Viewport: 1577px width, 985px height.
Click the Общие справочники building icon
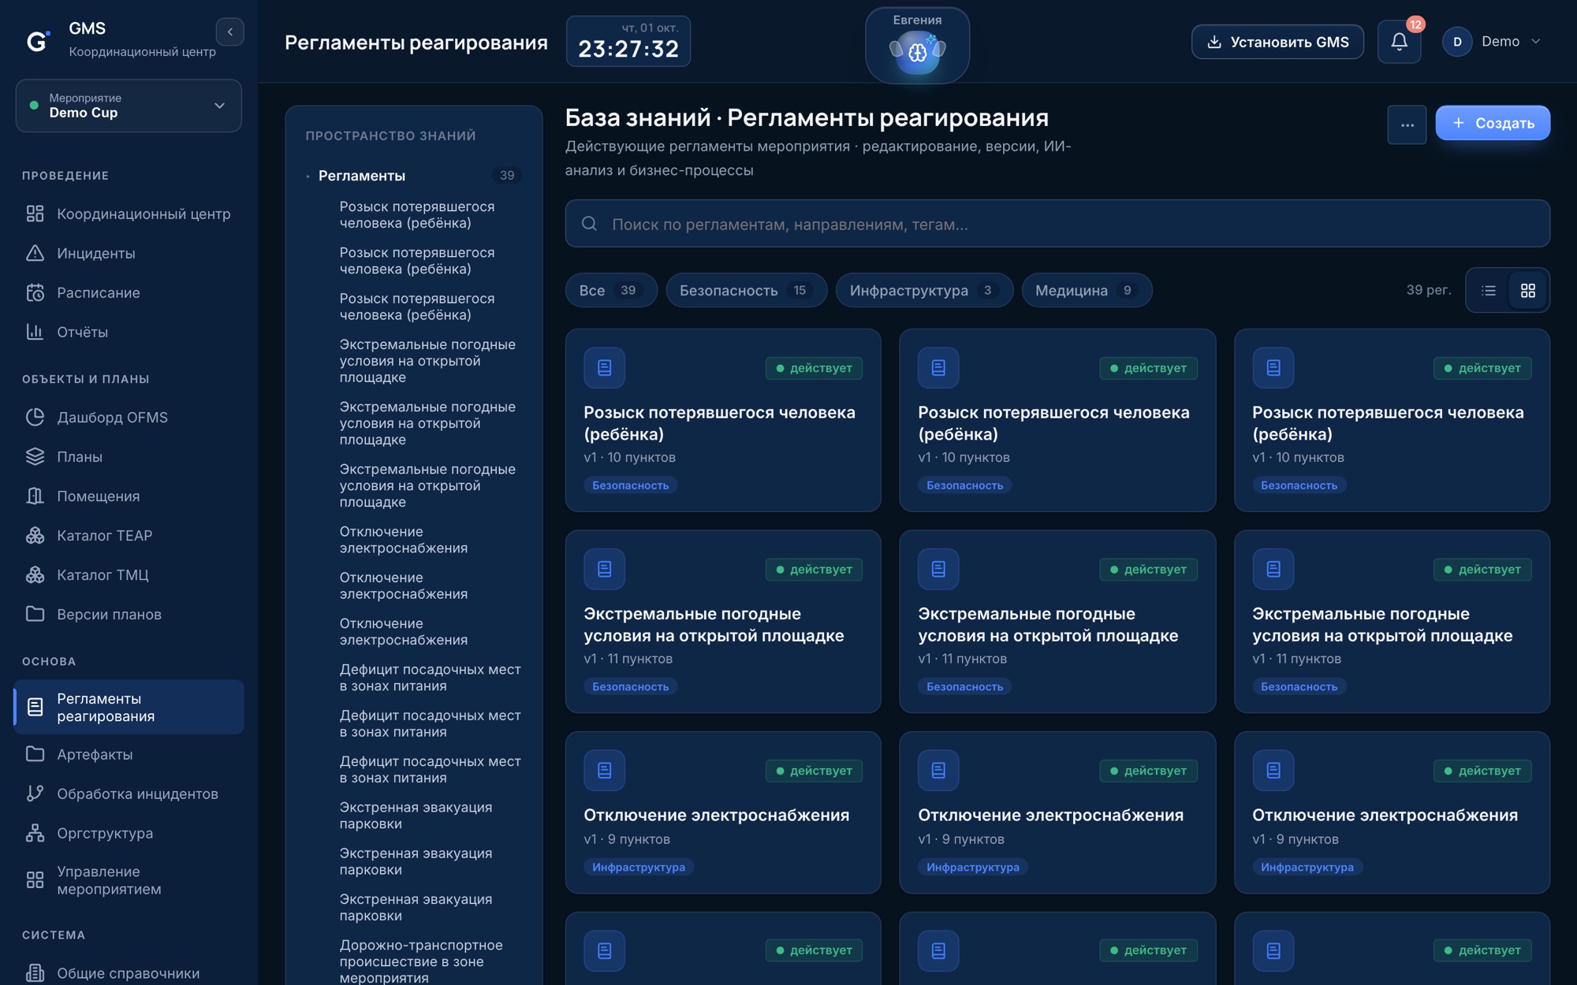click(x=35, y=973)
